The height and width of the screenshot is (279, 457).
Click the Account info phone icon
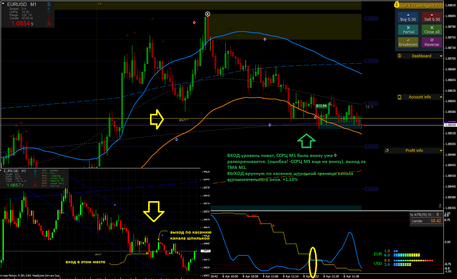[x=400, y=97]
